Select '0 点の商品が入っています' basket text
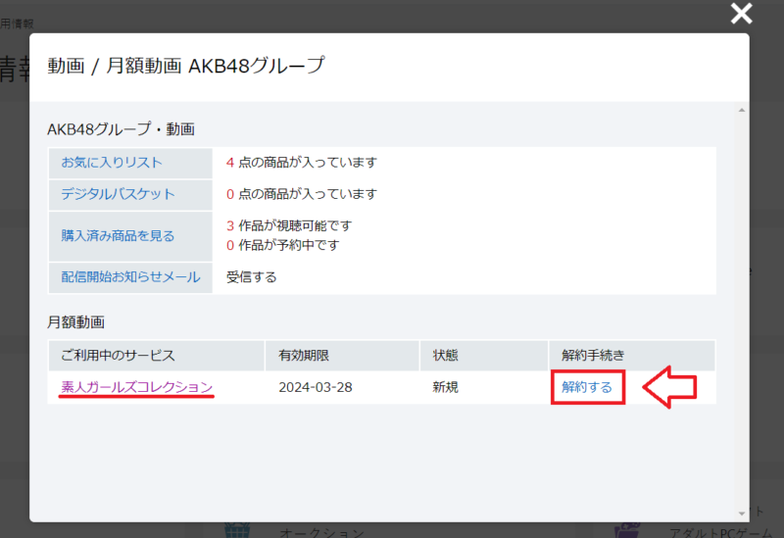 pyautogui.click(x=302, y=194)
